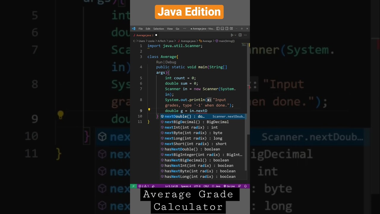Click the run and debug status bar icon
The height and width of the screenshot is (214, 380).
coord(153,186)
